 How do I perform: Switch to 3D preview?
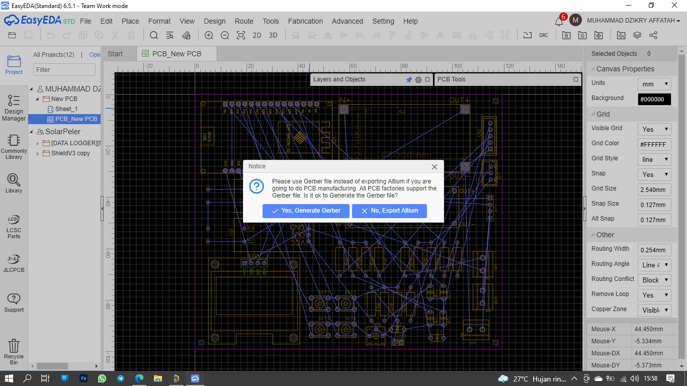click(273, 35)
